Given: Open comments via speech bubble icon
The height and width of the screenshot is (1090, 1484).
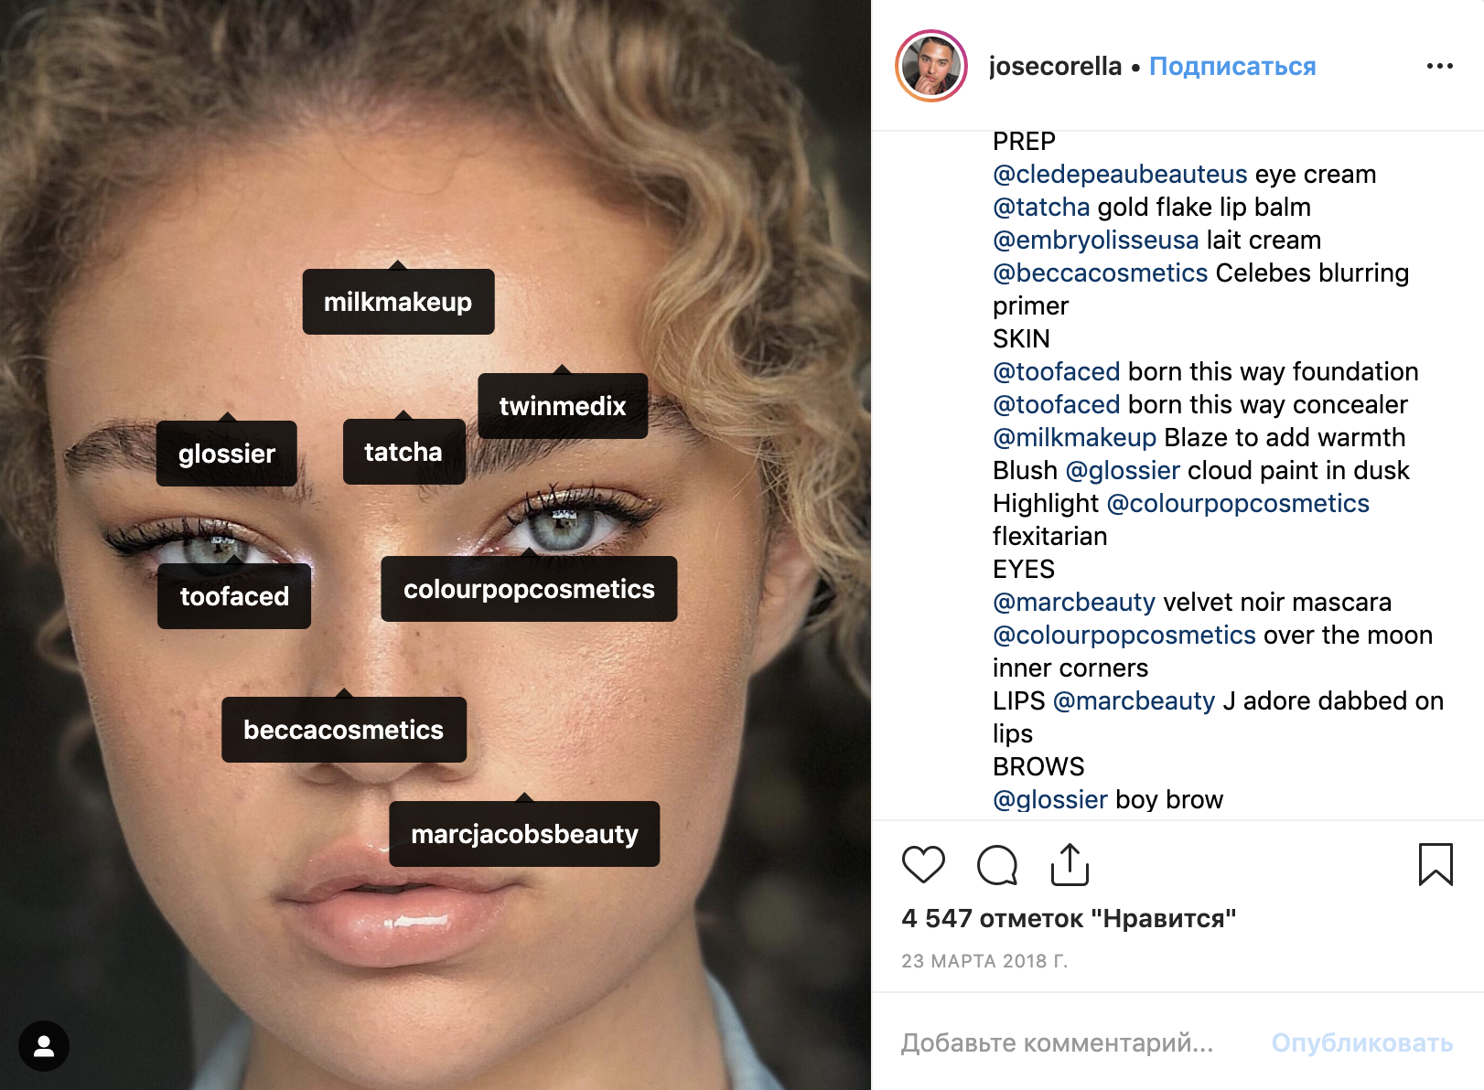Looking at the screenshot, I should [x=996, y=864].
